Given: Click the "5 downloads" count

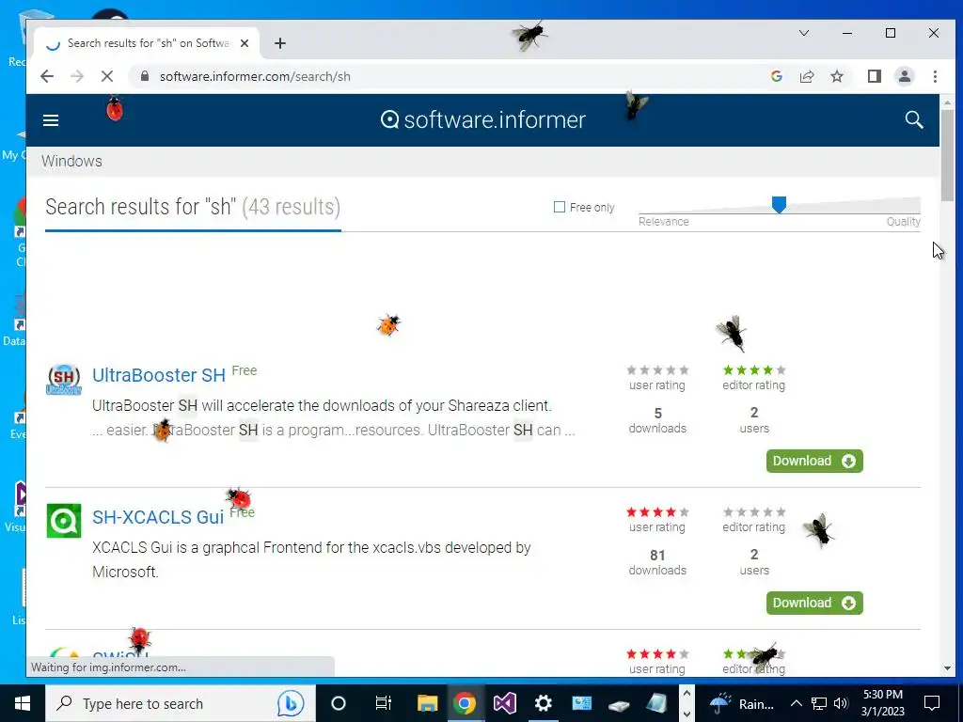Looking at the screenshot, I should (x=657, y=420).
